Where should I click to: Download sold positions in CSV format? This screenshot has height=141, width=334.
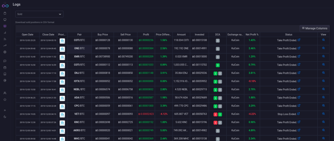point(35,22)
